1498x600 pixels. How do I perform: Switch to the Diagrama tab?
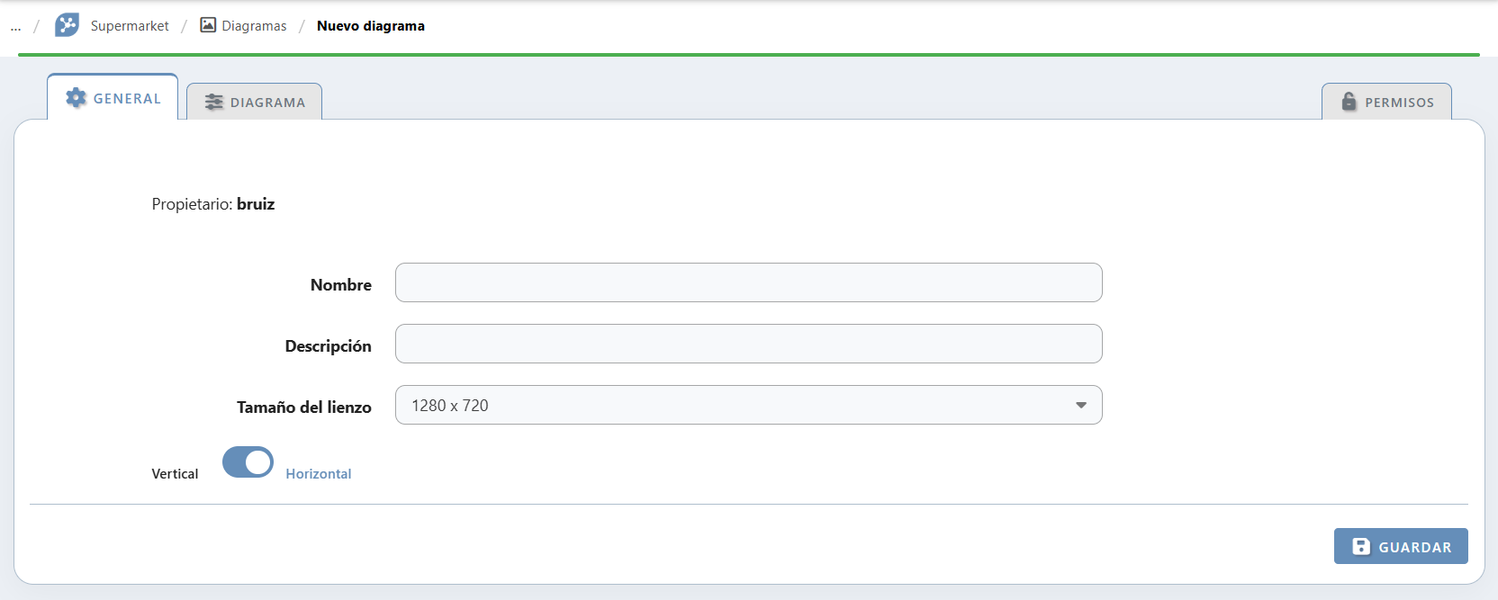tap(254, 102)
